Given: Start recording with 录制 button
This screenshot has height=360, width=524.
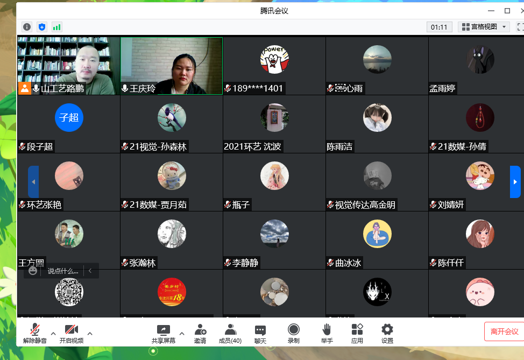Looking at the screenshot, I should pos(293,334).
